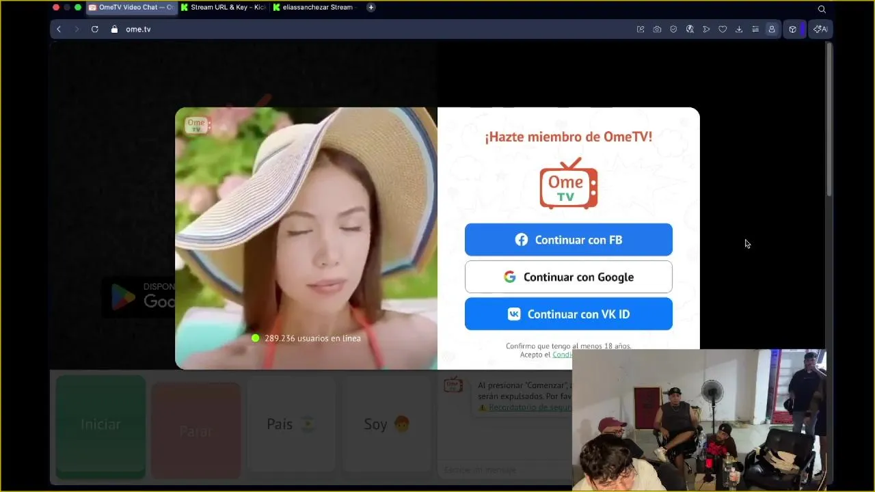The image size is (875, 492).
Task: Click the ome.tv address bar URL
Action: click(138, 29)
